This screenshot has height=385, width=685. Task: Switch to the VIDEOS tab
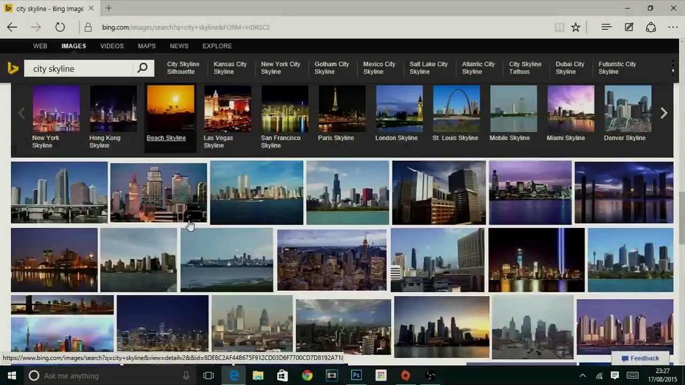point(112,46)
